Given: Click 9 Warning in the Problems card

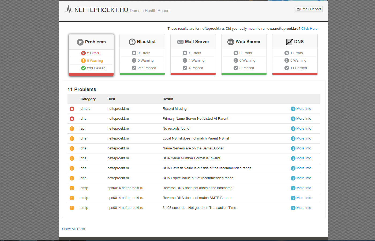Looking at the screenshot, I should click(x=95, y=61).
